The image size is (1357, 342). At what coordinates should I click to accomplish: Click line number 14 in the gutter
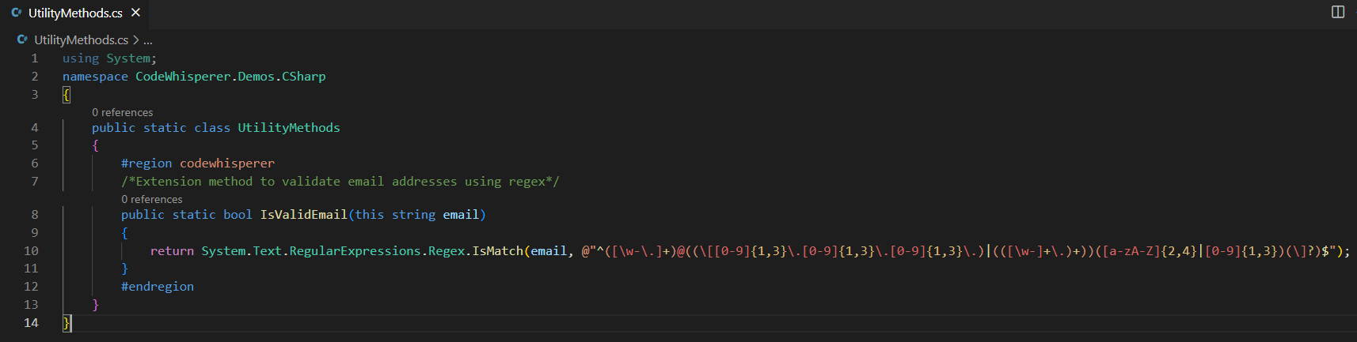[31, 322]
